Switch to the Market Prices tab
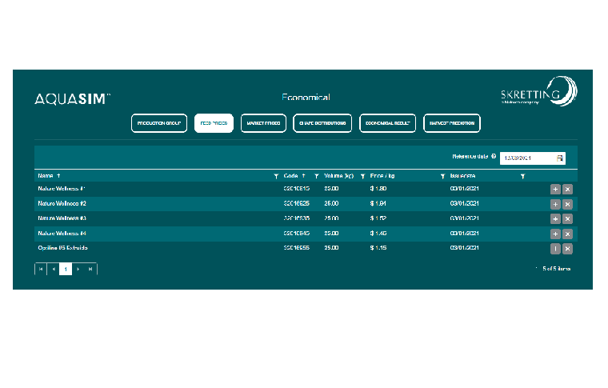This screenshot has height=388, width=608. click(263, 123)
